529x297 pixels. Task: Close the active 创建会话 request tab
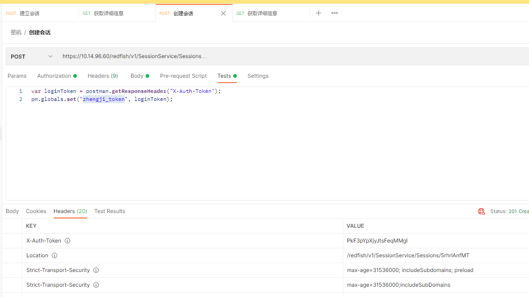(x=223, y=13)
